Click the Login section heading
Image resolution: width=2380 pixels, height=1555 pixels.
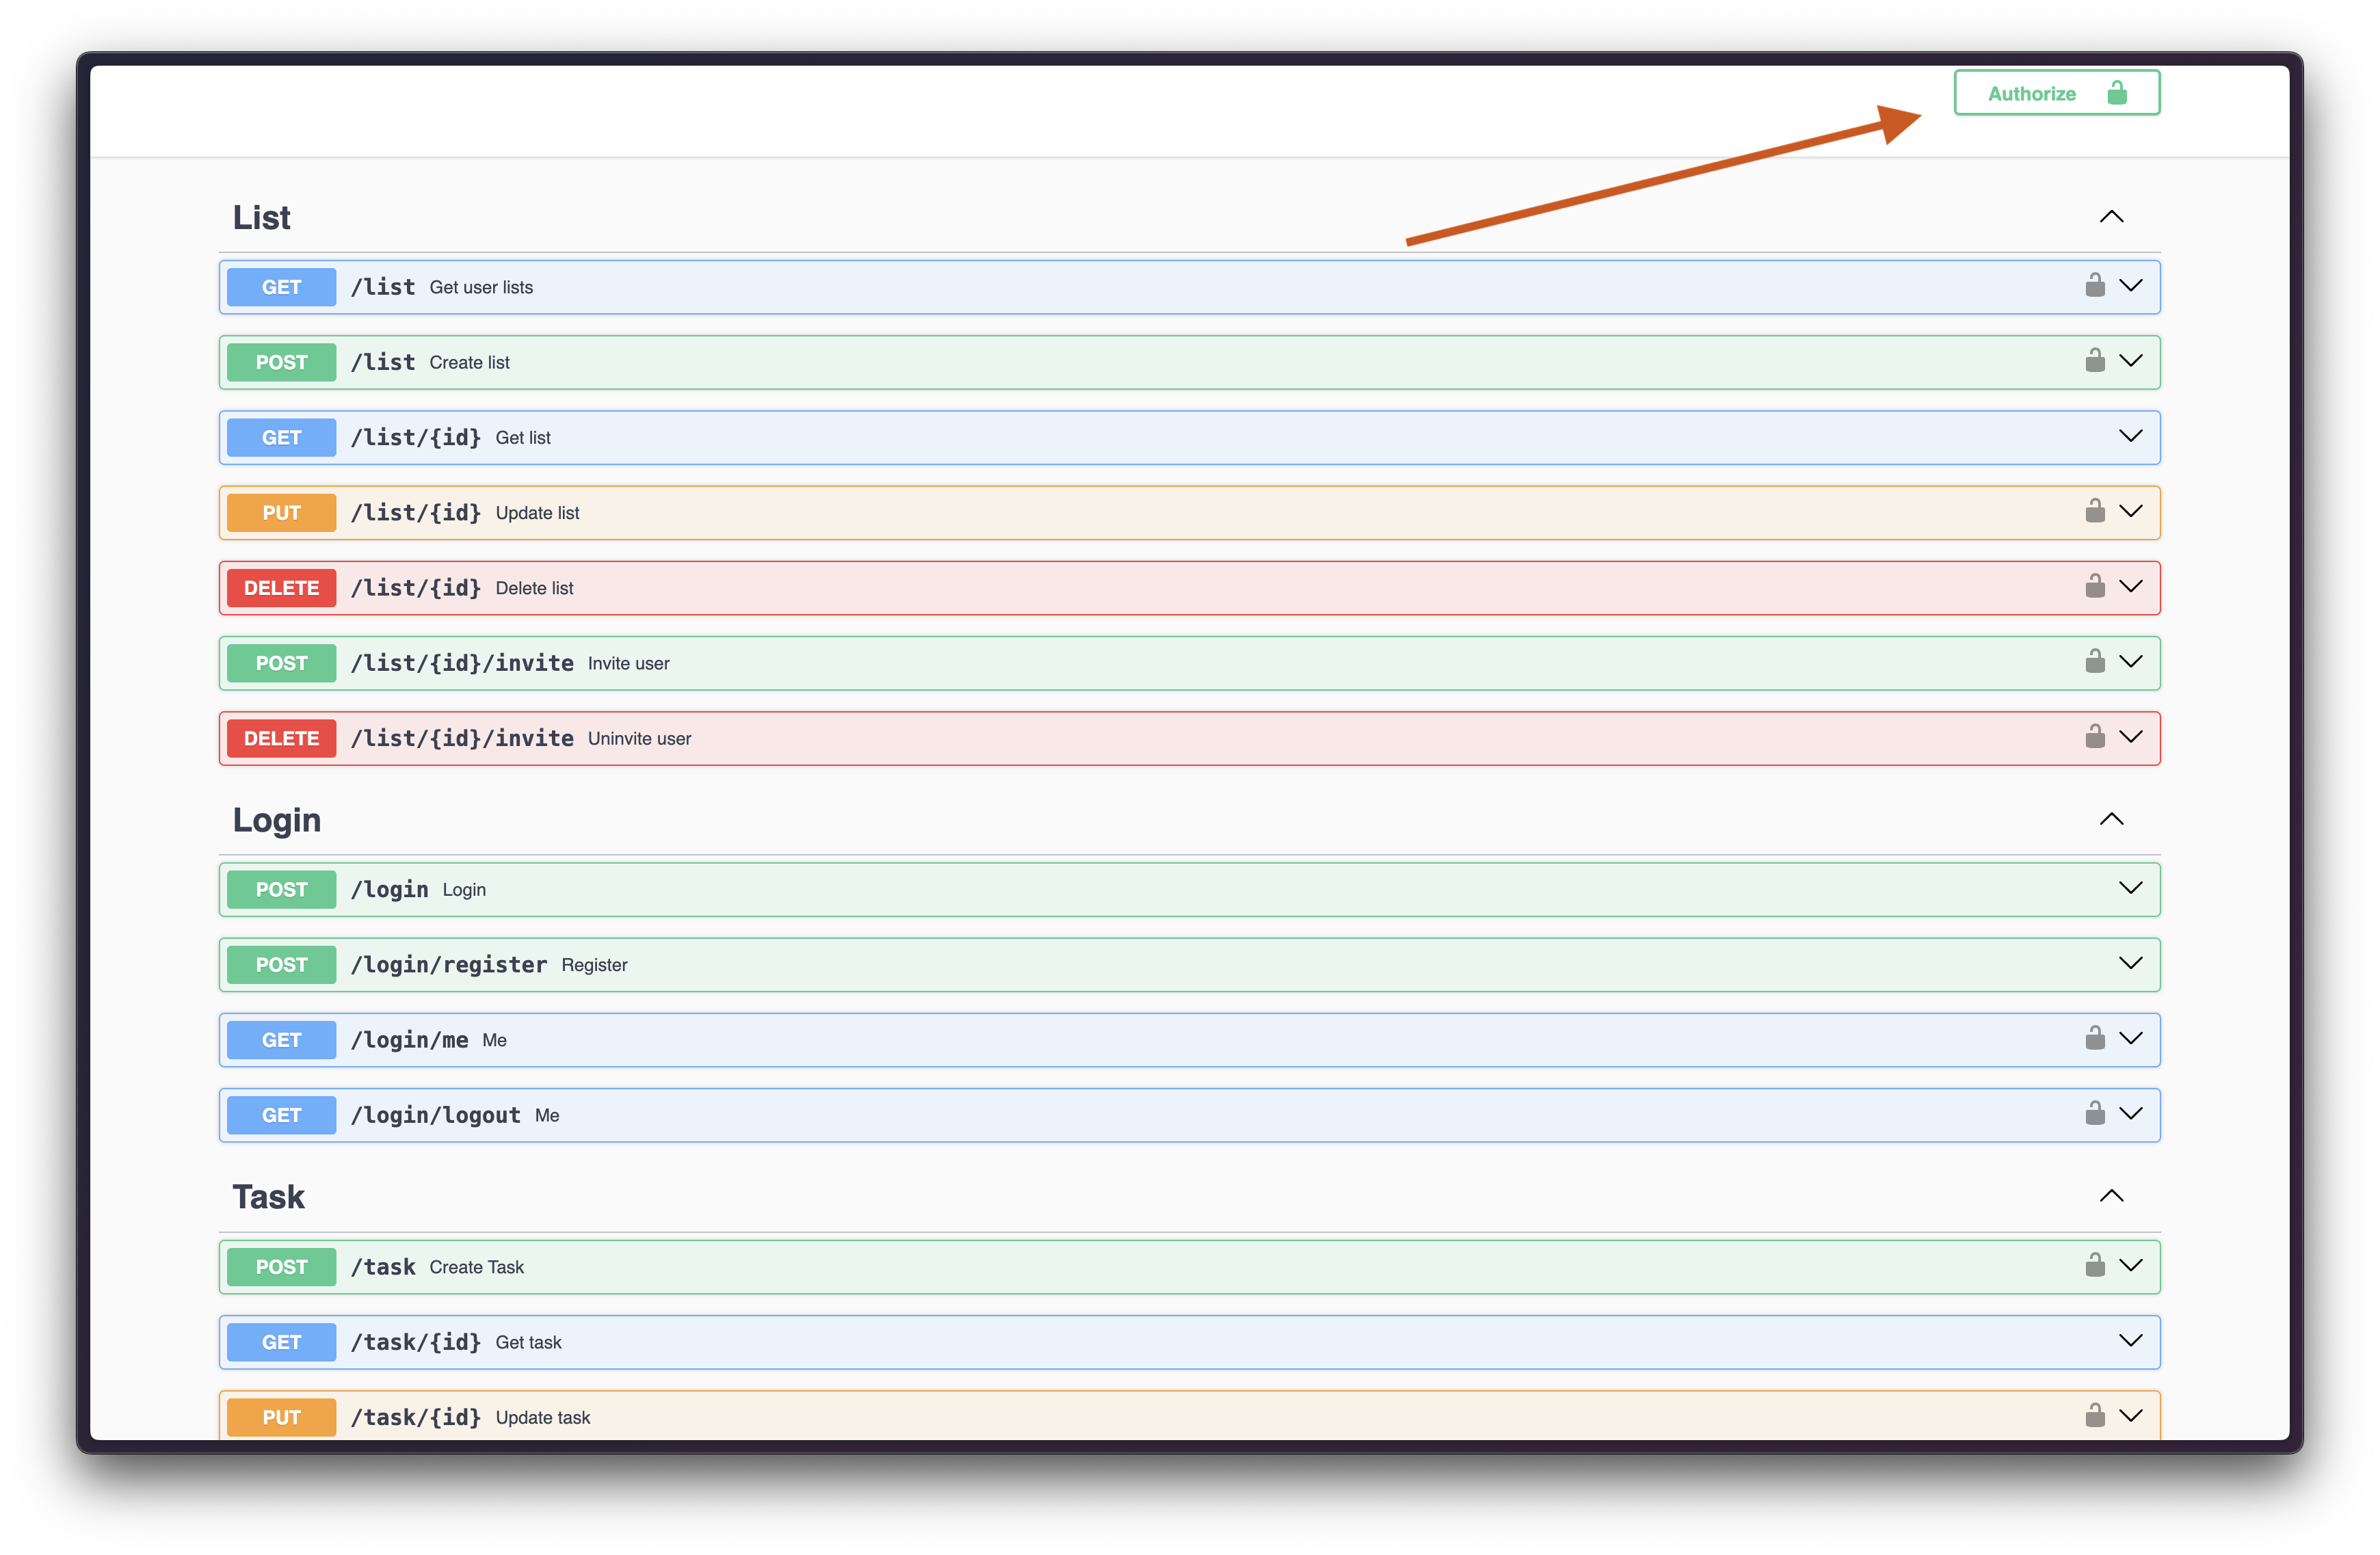coord(277,820)
